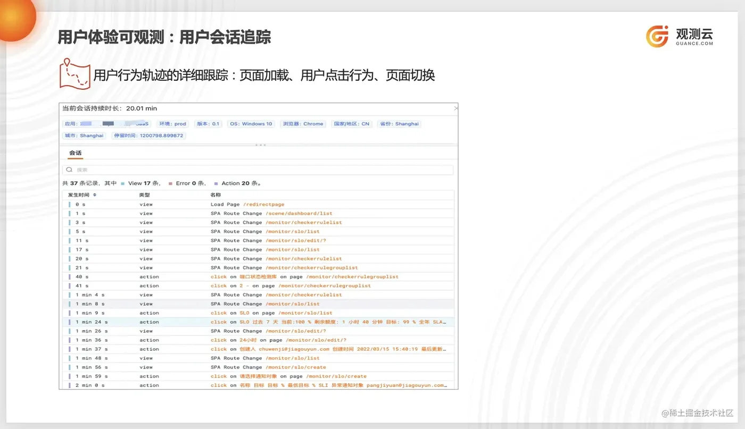Open /monitor/checkerrulegrouplist link in 41 s row
Screen dimensions: 745x429
325,285
